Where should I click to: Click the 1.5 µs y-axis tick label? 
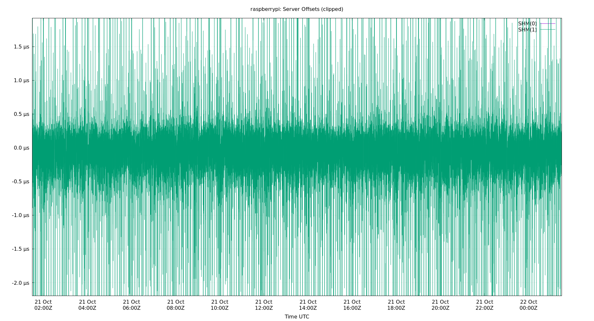pos(22,47)
